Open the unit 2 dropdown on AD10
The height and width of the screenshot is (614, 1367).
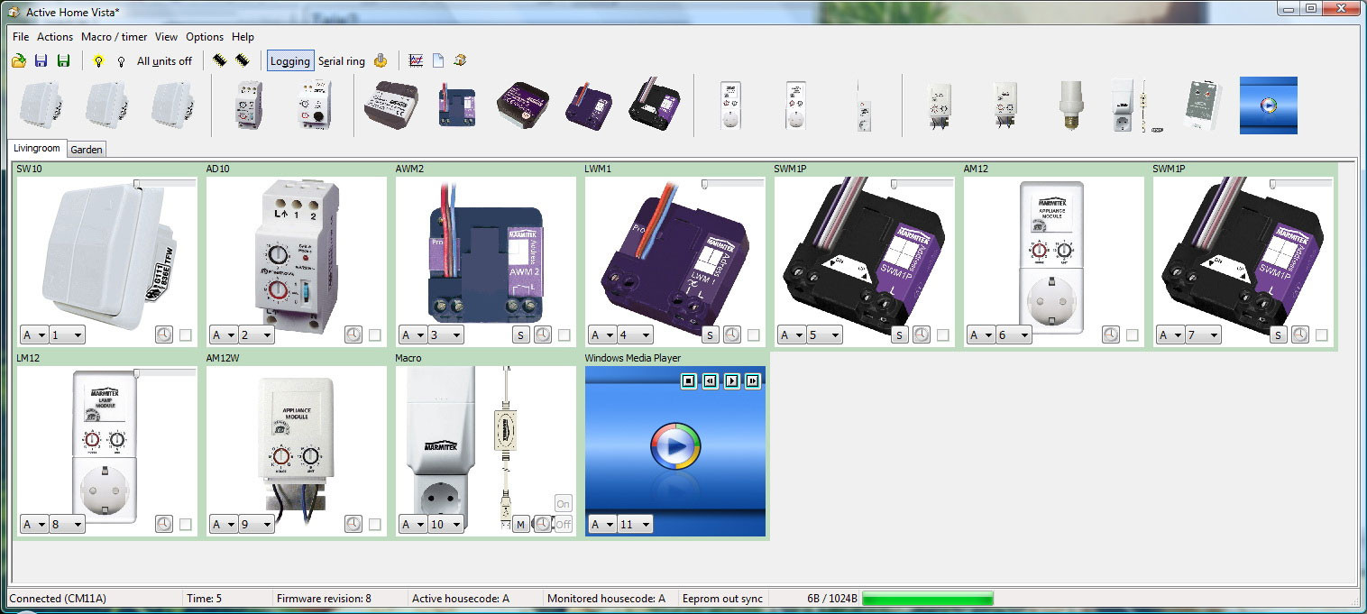[255, 335]
